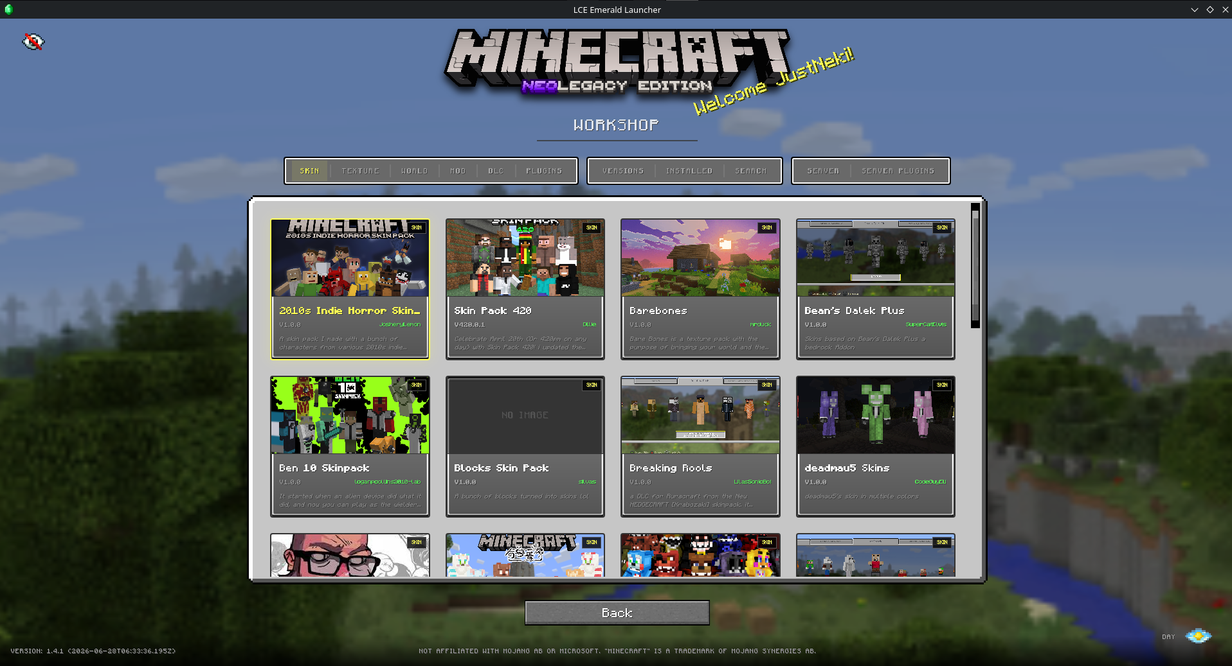Open the 2010s Indie Horror Skin thumbnail
This screenshot has width=1232, height=666.
tap(350, 258)
